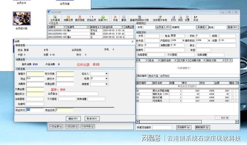Open 剩余次数 column filter dropdown
This screenshot has height=145, width=247.
pyautogui.click(x=223, y=60)
